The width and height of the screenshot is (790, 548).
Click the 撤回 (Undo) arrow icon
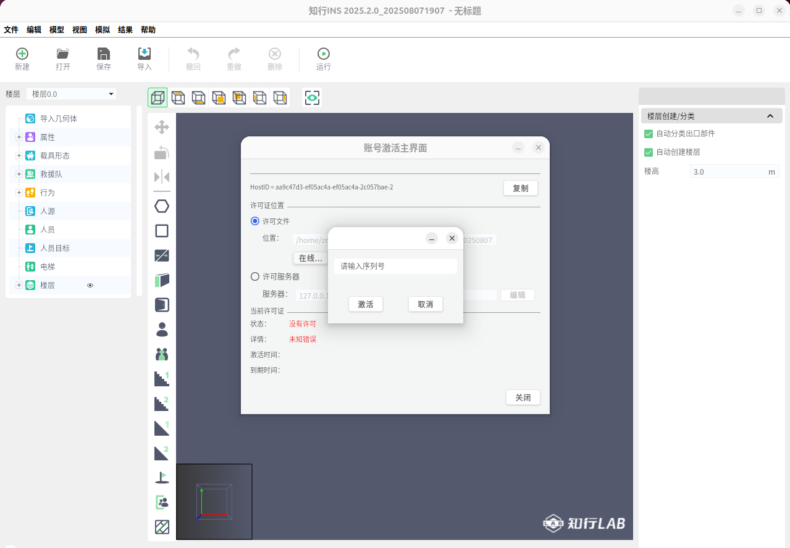pos(193,54)
